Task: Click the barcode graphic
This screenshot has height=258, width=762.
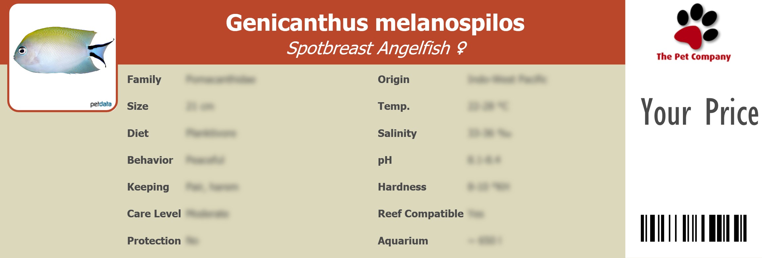Action: point(694,228)
